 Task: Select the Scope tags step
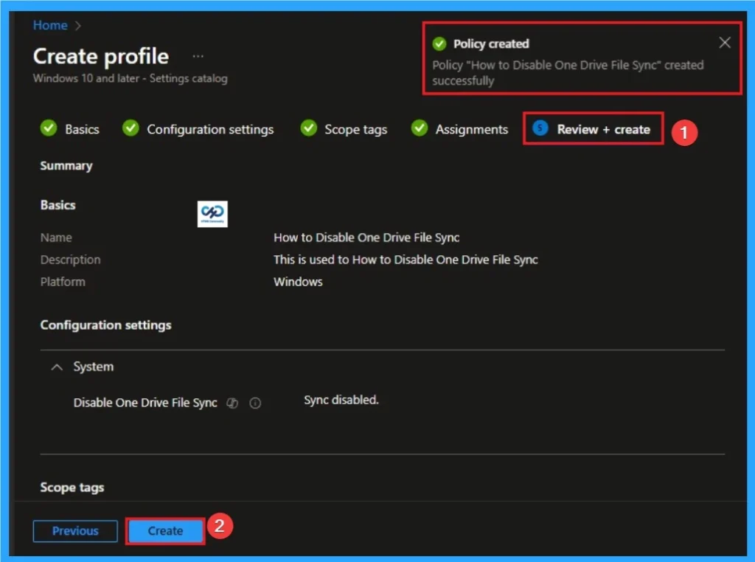[x=355, y=129]
